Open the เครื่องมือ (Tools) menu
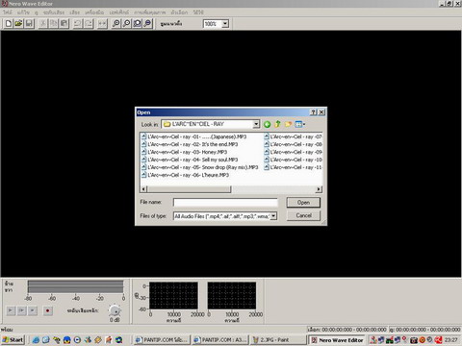Viewport: 462px width, 346px height. 94,12
